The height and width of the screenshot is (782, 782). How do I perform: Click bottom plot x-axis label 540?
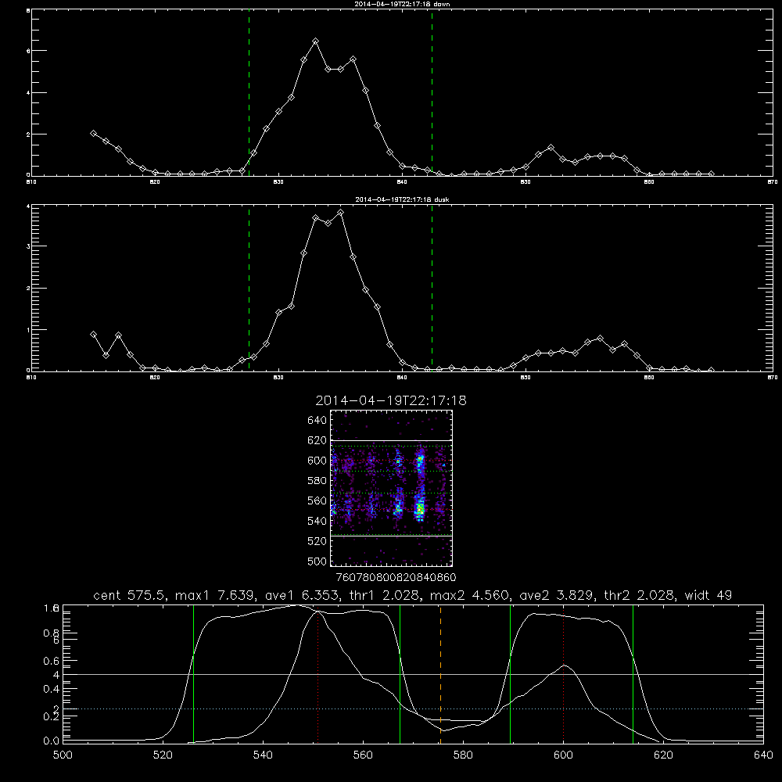[263, 755]
